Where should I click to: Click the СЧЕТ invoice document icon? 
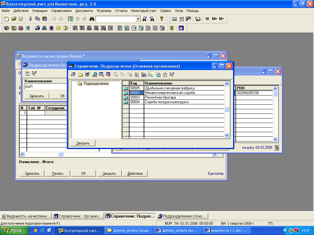pos(75,28)
